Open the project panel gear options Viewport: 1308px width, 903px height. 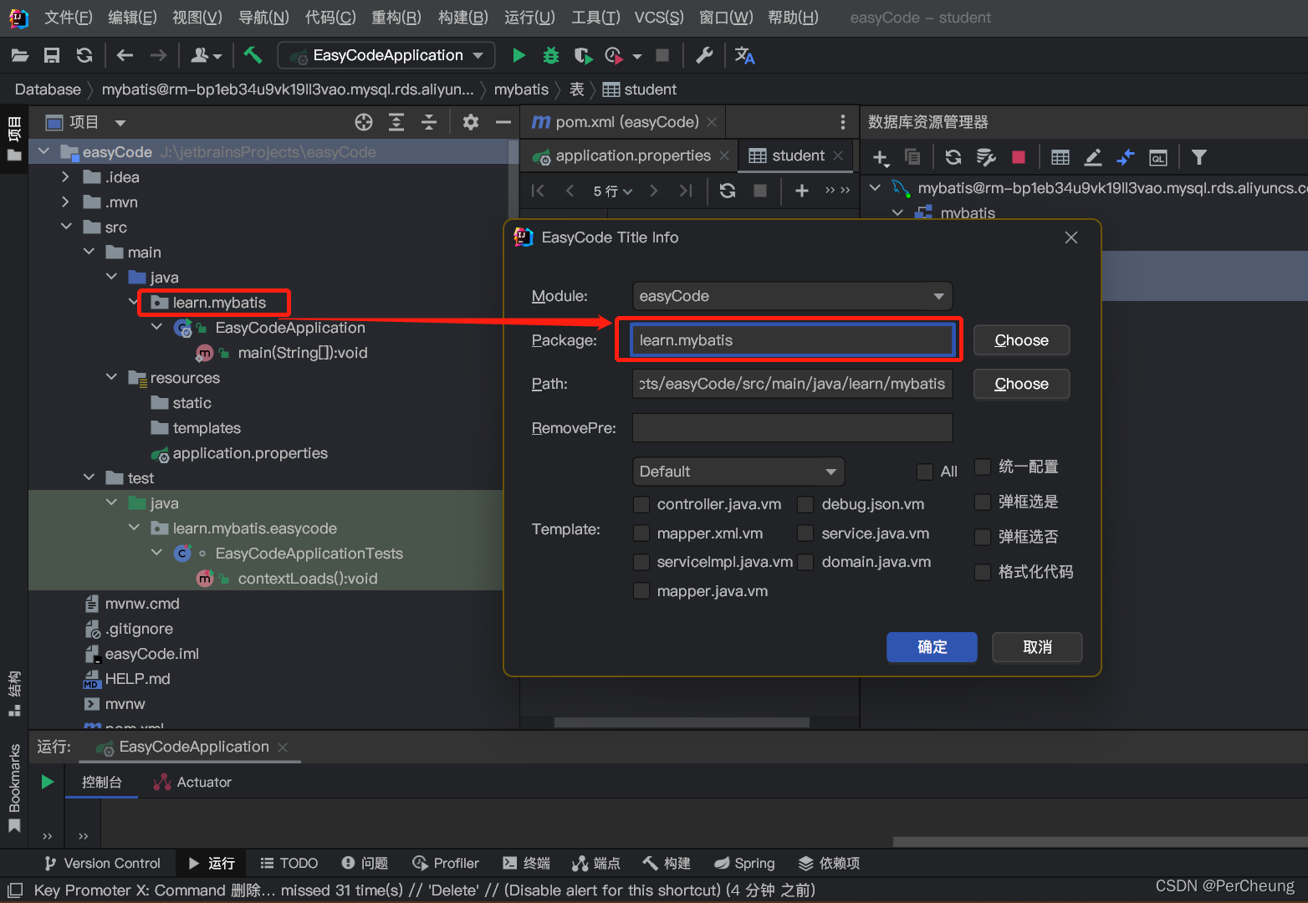(x=471, y=122)
